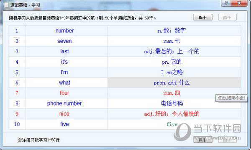
Task: Close the 速记英语 - 学习 window
Action: 239,3
